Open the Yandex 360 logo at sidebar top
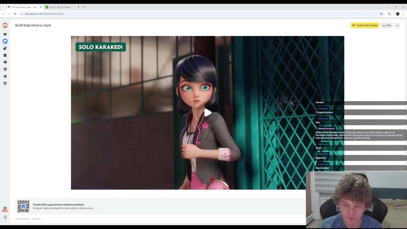 point(5,25)
